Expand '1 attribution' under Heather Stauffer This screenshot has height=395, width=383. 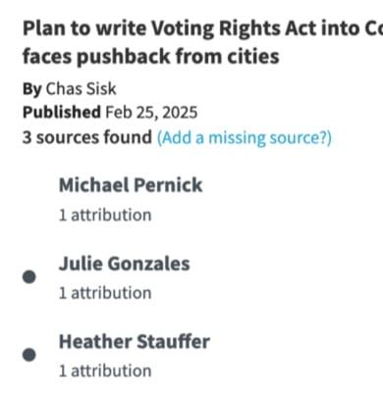[105, 370]
